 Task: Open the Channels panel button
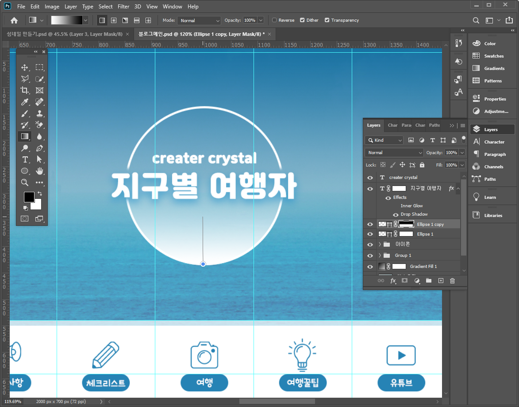[x=492, y=167]
